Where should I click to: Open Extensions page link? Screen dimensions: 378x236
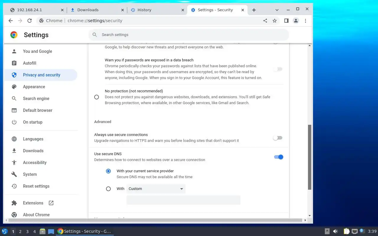41,203
